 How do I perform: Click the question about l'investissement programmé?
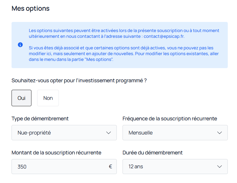pyautogui.click(x=79, y=81)
